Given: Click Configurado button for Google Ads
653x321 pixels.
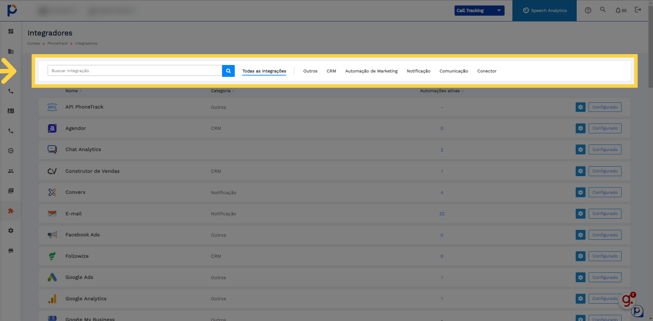Looking at the screenshot, I should [x=605, y=277].
